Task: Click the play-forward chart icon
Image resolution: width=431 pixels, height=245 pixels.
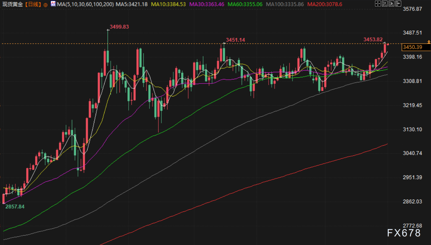Action: [392, 4]
